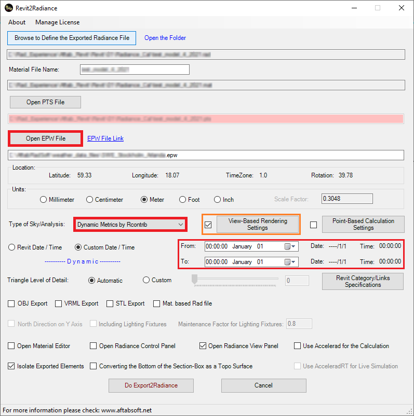Enable the VRML Export checkbox
Screen dimensions: 414x416
tap(59, 304)
